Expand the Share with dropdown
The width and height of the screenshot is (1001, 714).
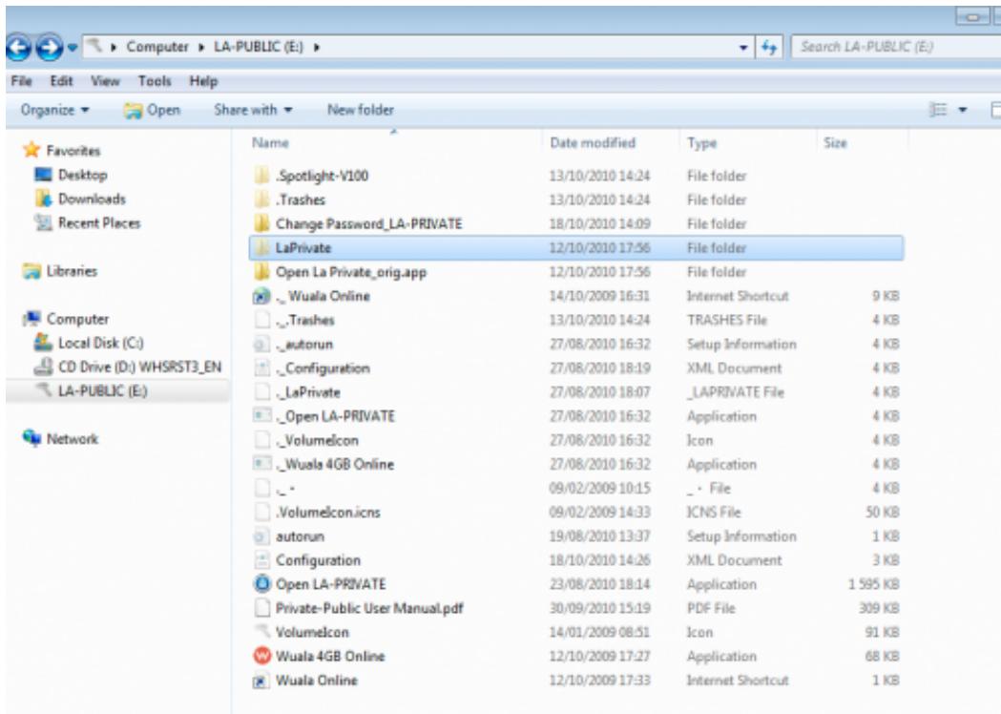pyautogui.click(x=253, y=110)
